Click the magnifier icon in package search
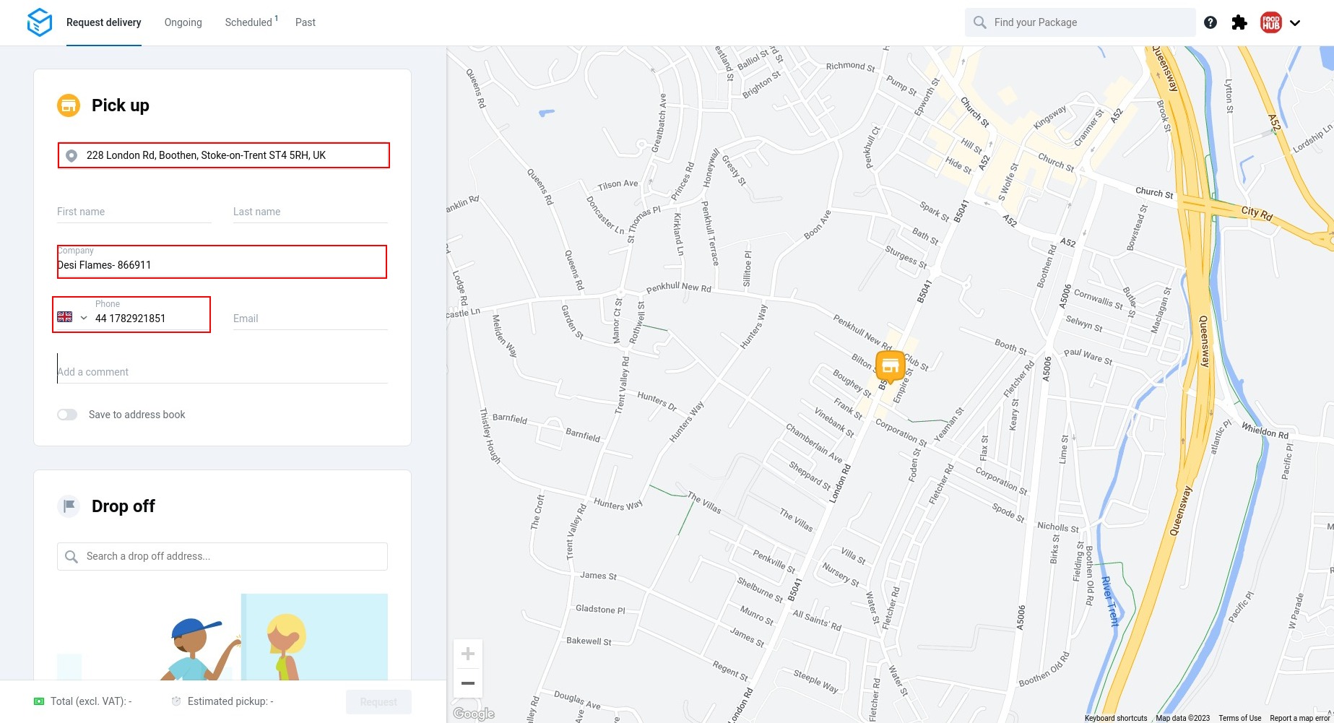The image size is (1334, 723). click(x=979, y=22)
